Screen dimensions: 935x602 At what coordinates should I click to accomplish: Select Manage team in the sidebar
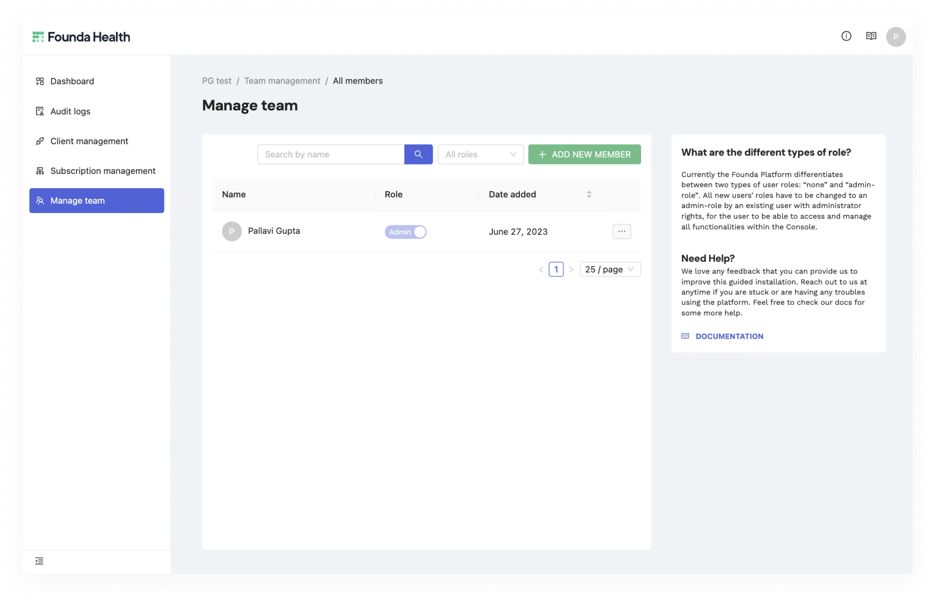[97, 201]
